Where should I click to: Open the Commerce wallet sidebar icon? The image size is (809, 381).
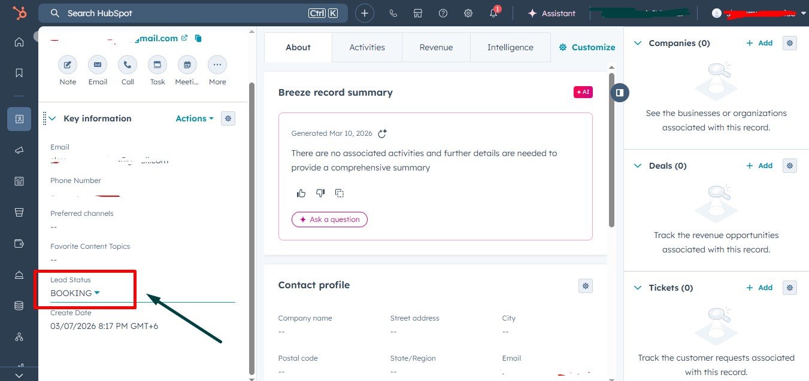[19, 243]
